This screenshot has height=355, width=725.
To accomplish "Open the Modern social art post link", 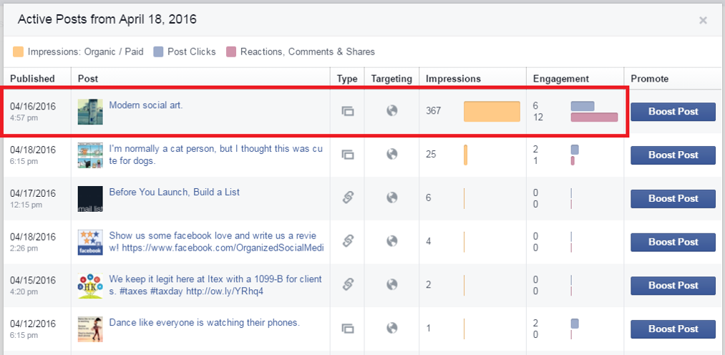I will [x=146, y=105].
